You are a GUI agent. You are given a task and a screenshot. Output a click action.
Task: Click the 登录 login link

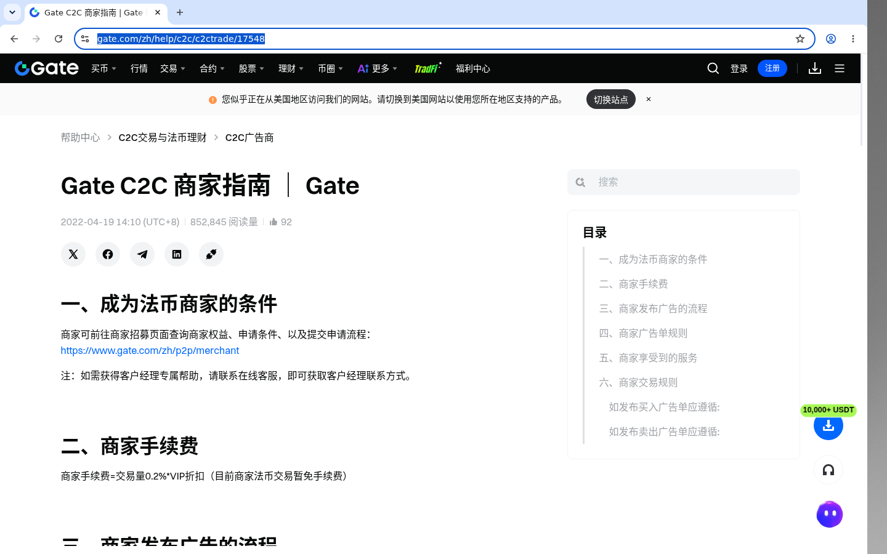(x=739, y=68)
